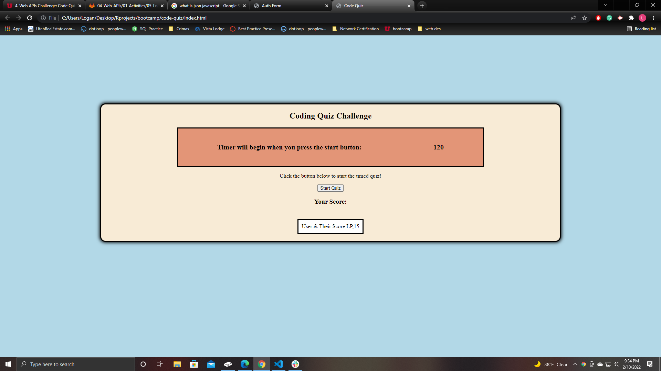This screenshot has height=371, width=661.
Task: Open Slack from the taskbar
Action: 295,364
